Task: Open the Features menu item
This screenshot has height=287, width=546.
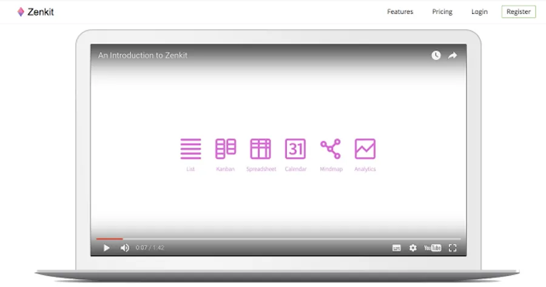Action: [400, 12]
